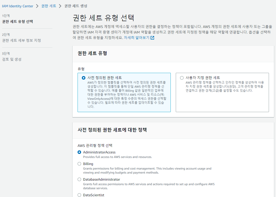Click step 3 검토 및 생성

(12, 59)
